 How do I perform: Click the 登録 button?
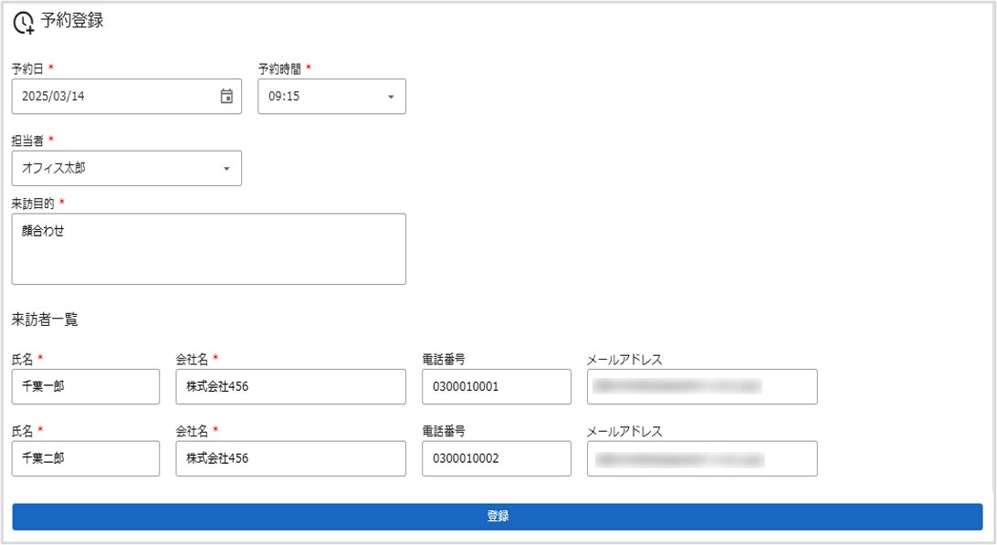tap(498, 517)
